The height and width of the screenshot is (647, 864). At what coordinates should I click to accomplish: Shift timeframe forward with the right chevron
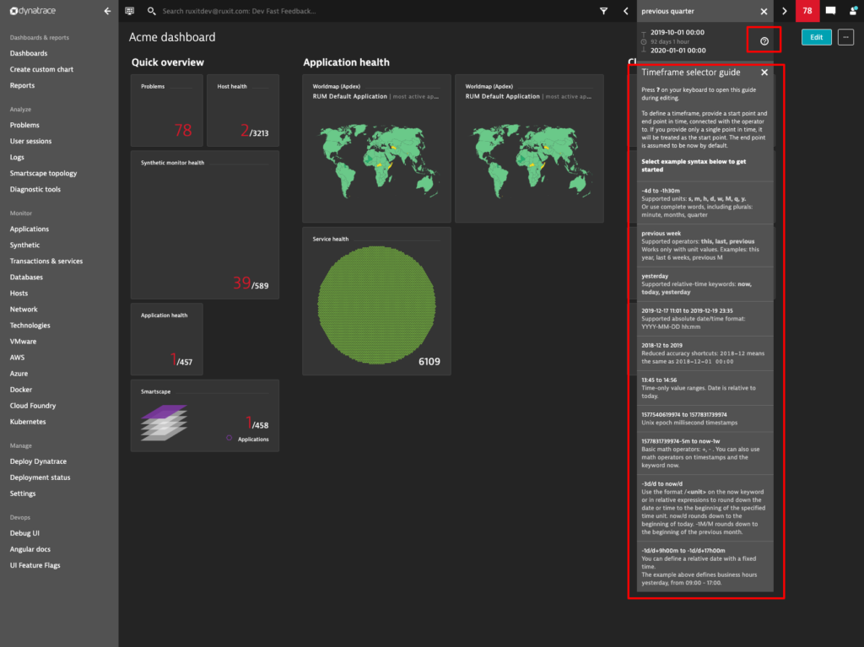[x=785, y=11]
